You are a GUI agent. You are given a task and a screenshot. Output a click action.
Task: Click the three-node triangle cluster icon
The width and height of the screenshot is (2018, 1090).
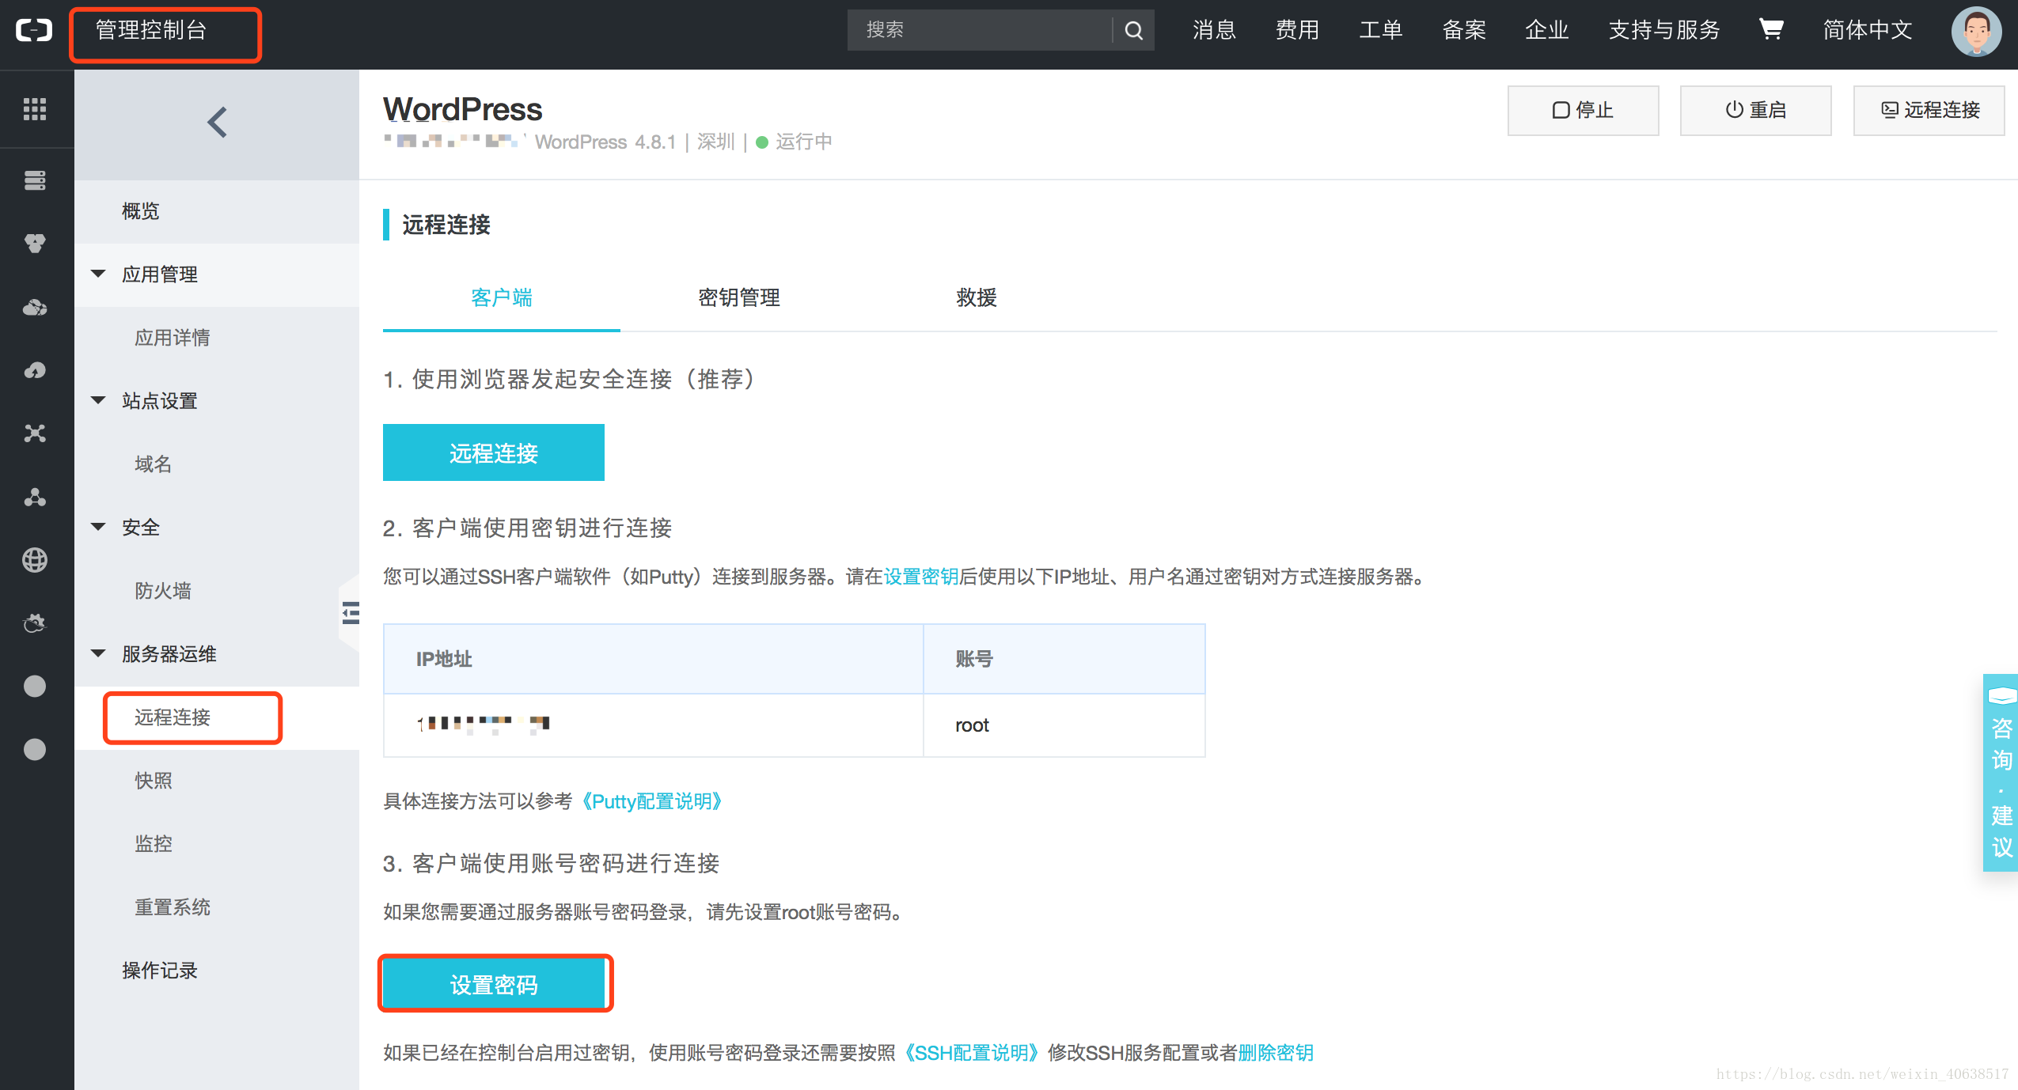(35, 497)
